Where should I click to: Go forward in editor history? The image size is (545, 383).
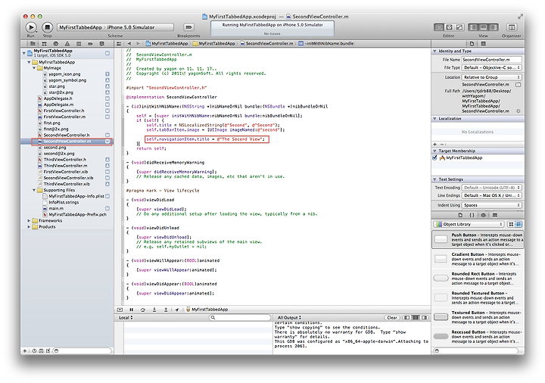(138, 44)
